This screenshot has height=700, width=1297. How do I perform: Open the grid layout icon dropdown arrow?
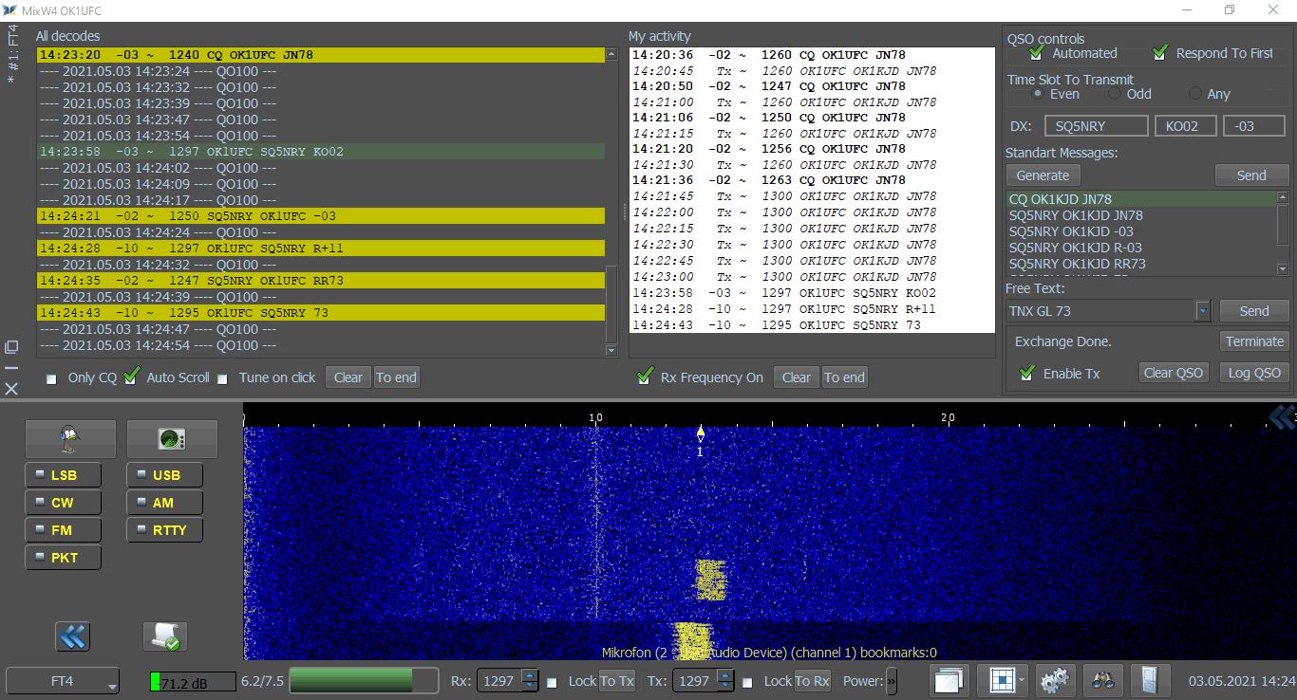[1022, 680]
